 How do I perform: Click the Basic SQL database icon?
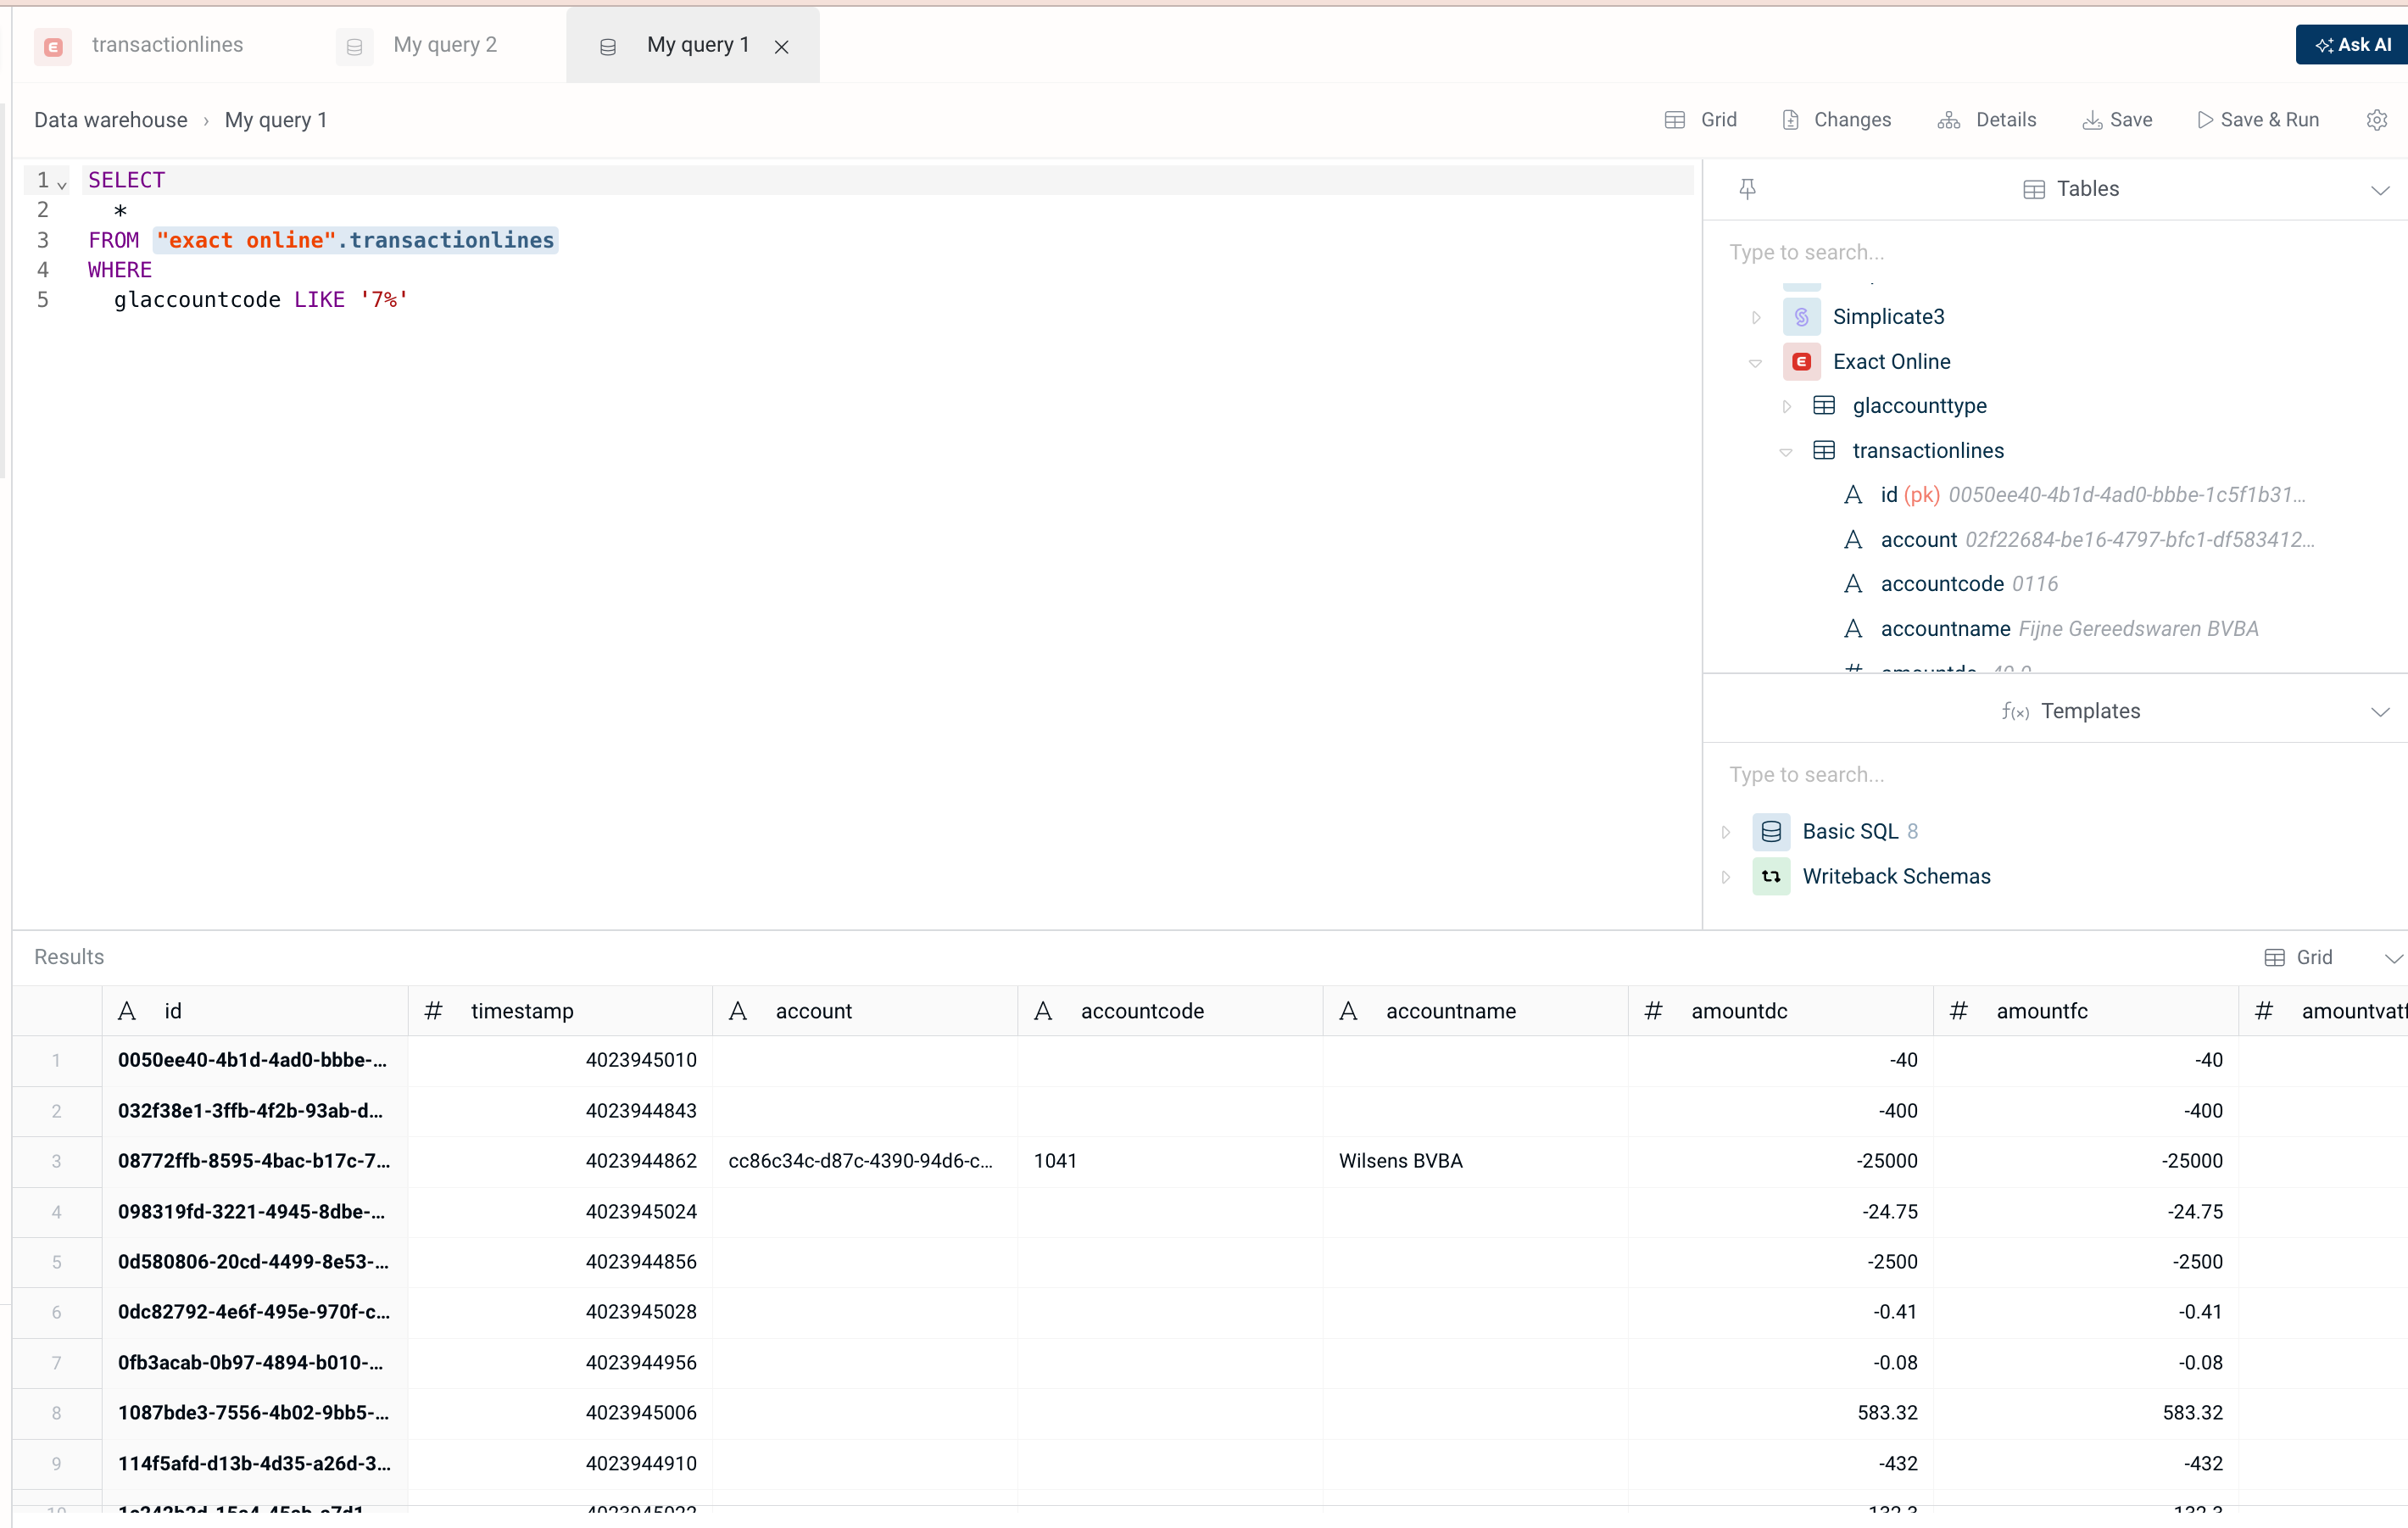(x=1771, y=832)
